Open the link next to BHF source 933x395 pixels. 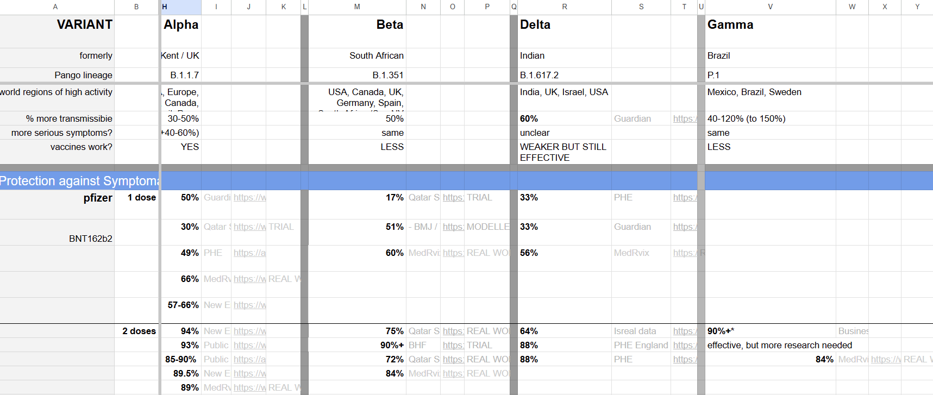pyautogui.click(x=452, y=345)
